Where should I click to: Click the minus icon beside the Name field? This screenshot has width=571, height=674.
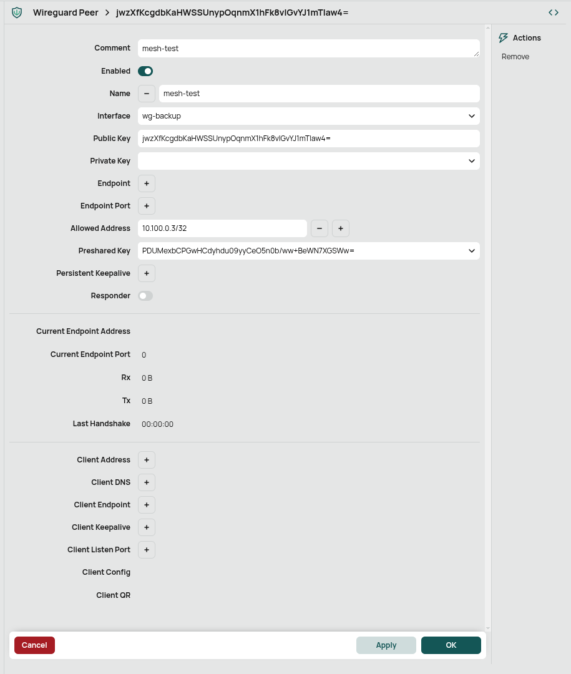coord(146,93)
